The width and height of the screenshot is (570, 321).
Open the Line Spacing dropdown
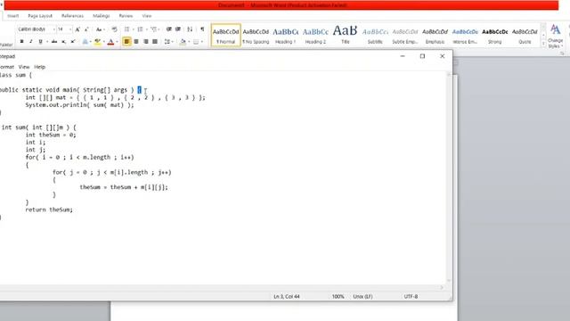point(168,42)
